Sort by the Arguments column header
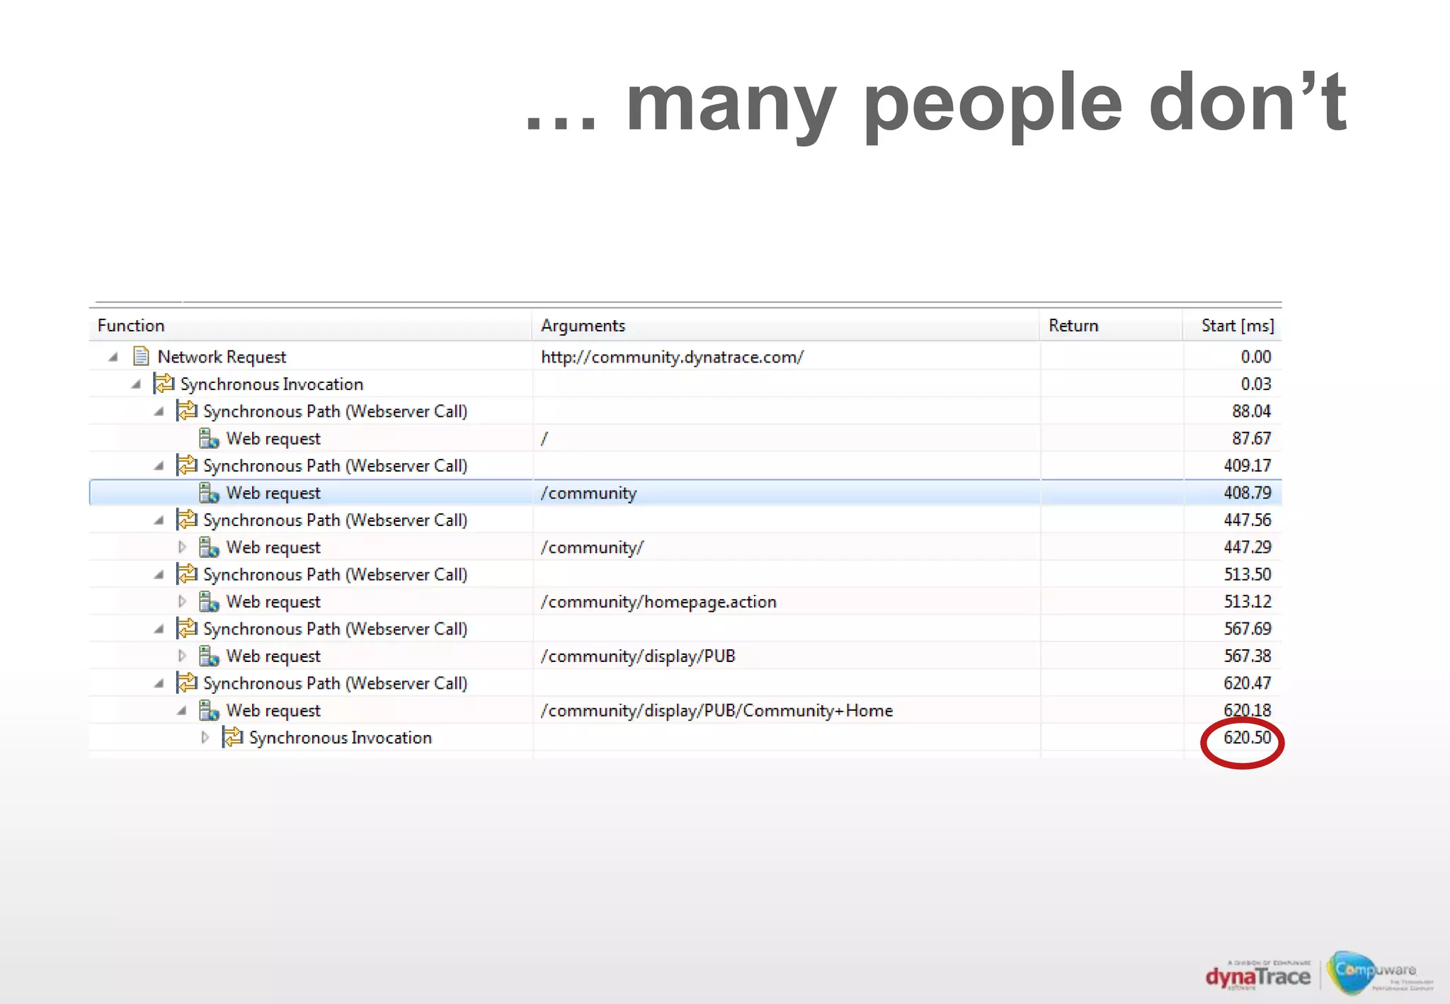The width and height of the screenshot is (1450, 1004). click(x=785, y=326)
